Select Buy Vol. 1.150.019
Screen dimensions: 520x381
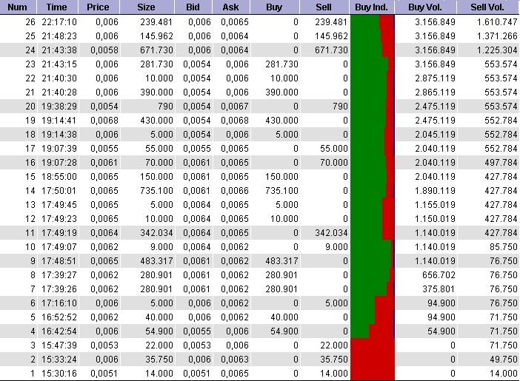(x=435, y=219)
